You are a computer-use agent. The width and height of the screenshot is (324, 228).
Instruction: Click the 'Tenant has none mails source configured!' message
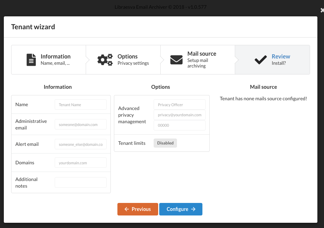coord(263,99)
